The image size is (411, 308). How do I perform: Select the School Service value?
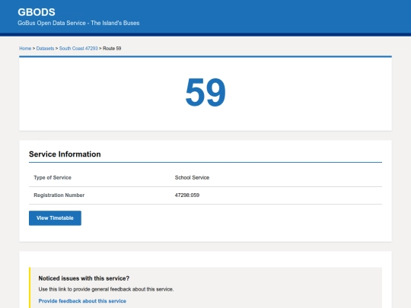tap(192, 177)
